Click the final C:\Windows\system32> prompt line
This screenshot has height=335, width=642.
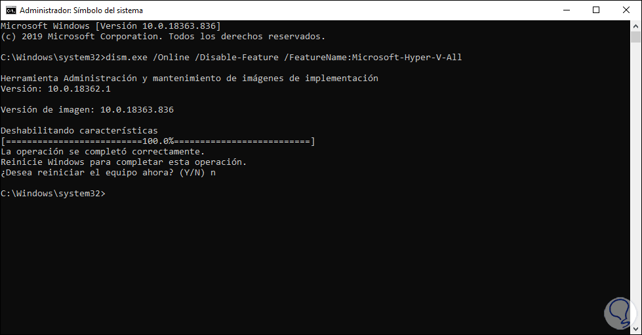click(x=52, y=194)
